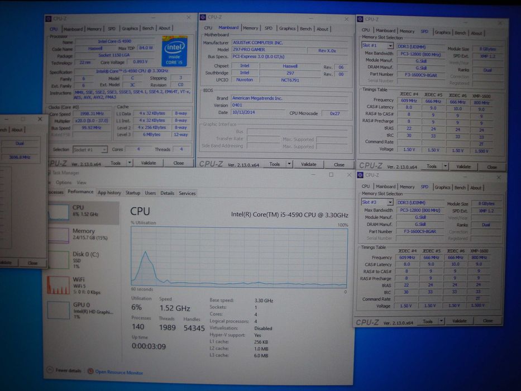521x391 pixels.
Task: Click Fewer details in Task Manager
Action: coord(68,370)
